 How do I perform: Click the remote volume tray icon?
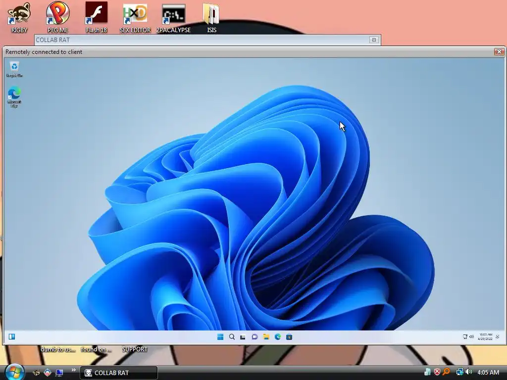pyautogui.click(x=471, y=336)
